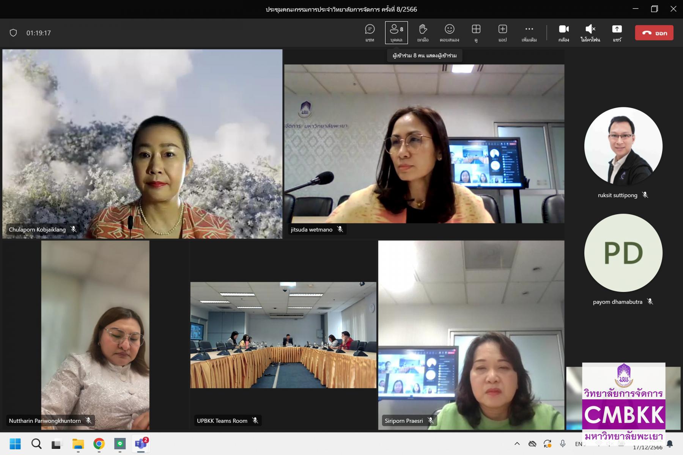Click muted mic icon beside ruksit suttipong

[x=645, y=195]
